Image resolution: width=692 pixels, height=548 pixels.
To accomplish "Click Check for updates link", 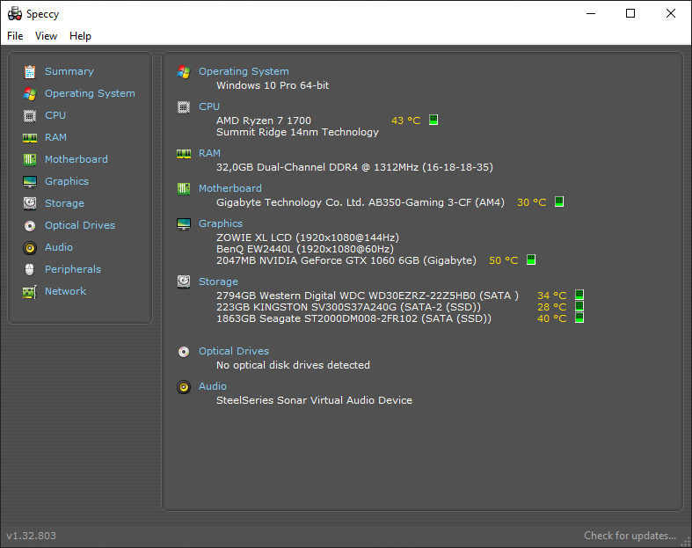I will 630,535.
